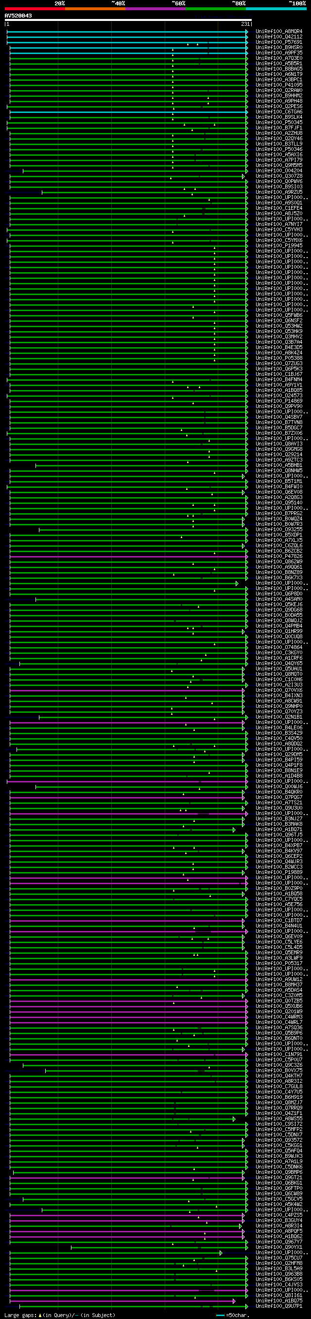The height and width of the screenshot is (1319, 311).
Task: Select hit label UniRef100_A8K4Z4
Action: (x=279, y=353)
